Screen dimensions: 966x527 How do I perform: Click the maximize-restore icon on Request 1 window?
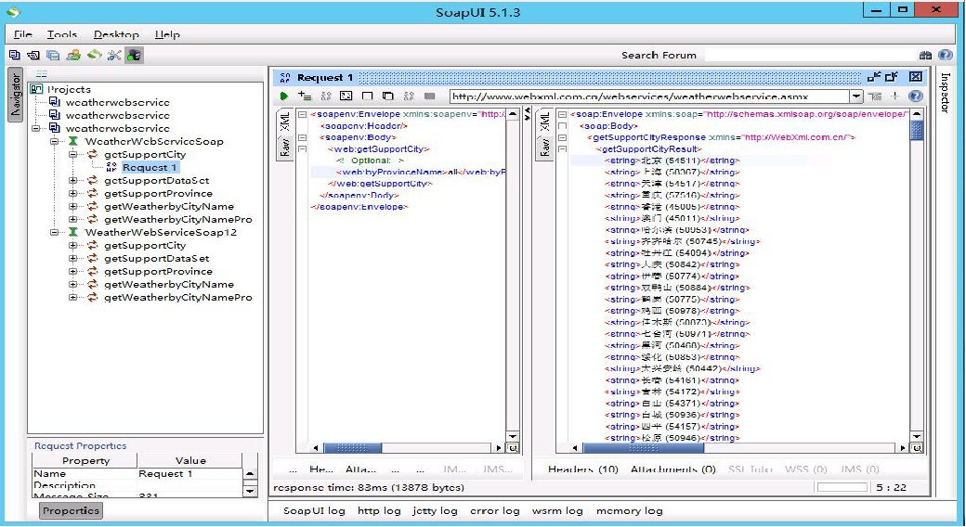point(892,77)
